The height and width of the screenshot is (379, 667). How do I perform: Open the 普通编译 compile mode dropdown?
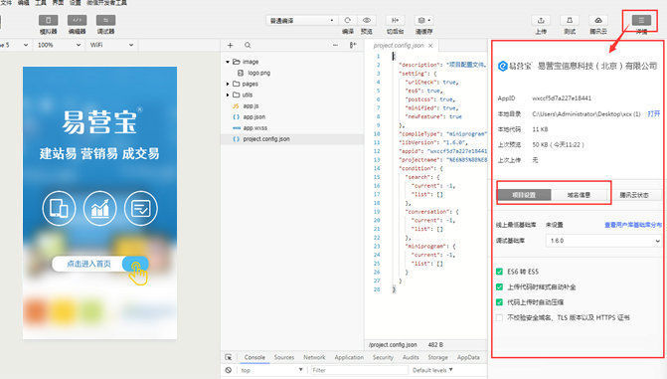pyautogui.click(x=302, y=21)
